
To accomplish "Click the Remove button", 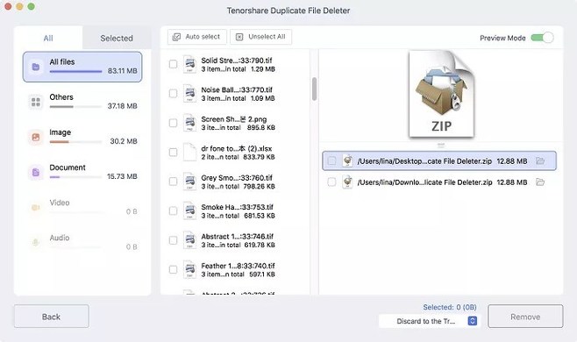I will [525, 317].
